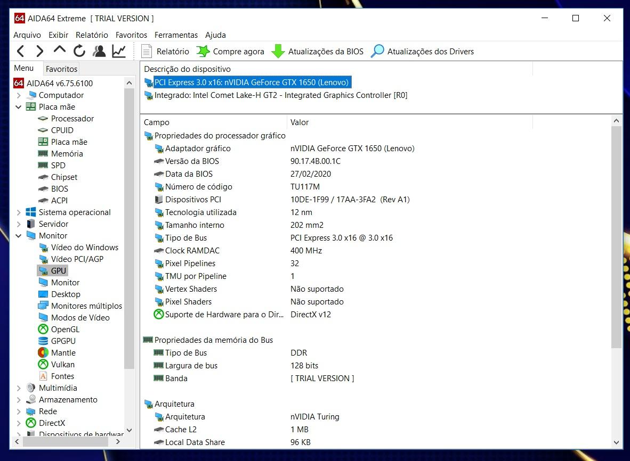
Task: Click the details pane vertical scrollbar thumb
Action: 616,237
